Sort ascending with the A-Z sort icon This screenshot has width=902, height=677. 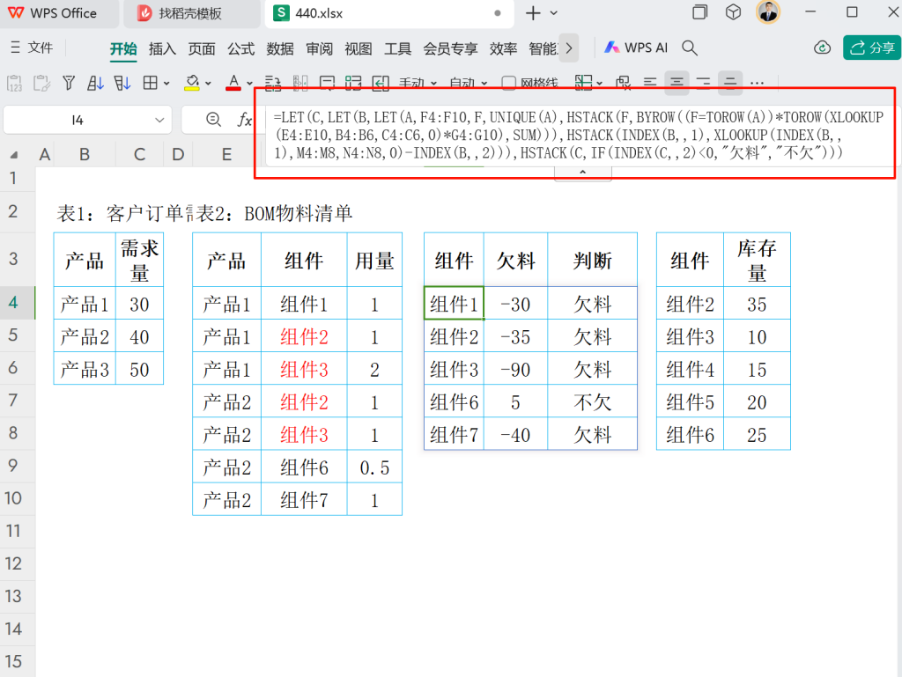coord(95,84)
